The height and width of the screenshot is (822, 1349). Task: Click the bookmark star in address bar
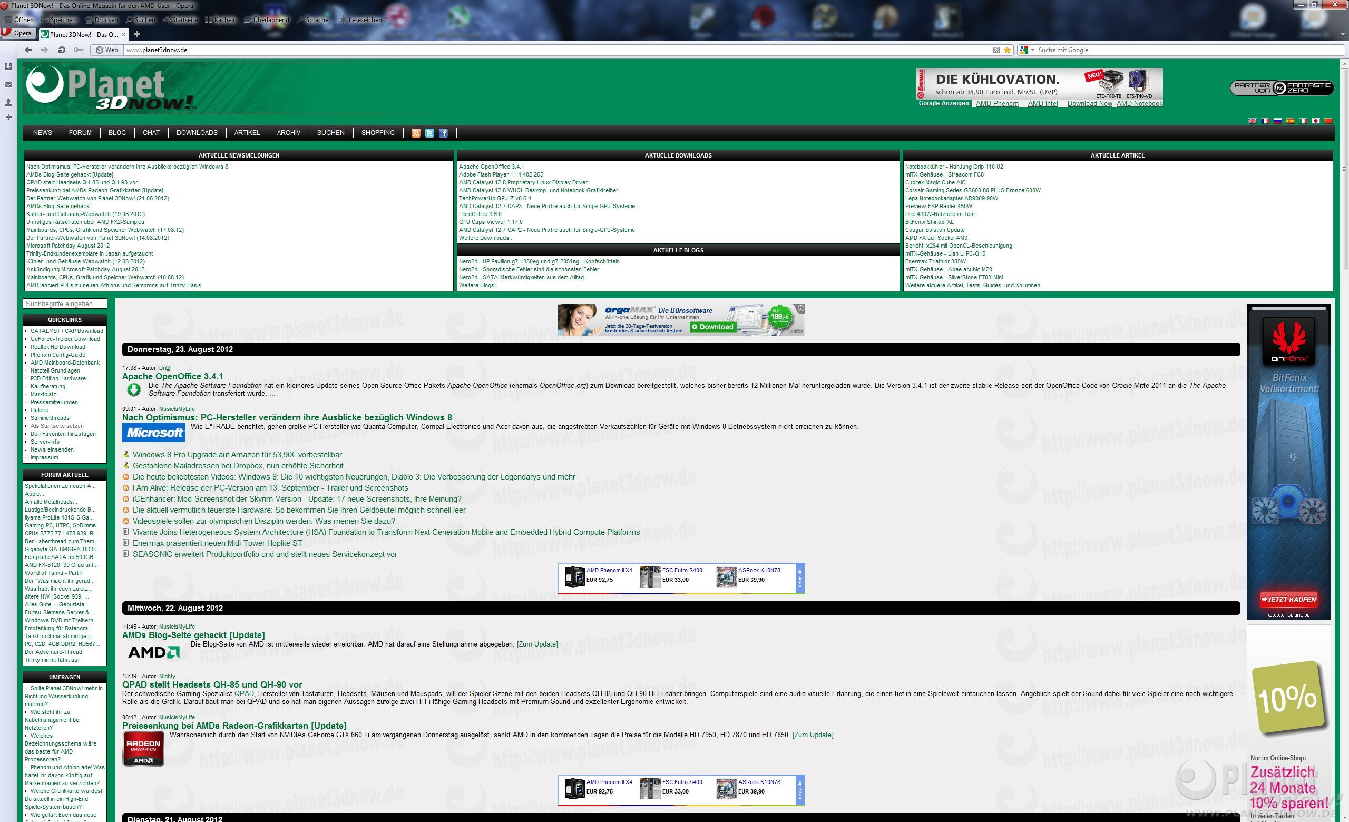click(1007, 50)
